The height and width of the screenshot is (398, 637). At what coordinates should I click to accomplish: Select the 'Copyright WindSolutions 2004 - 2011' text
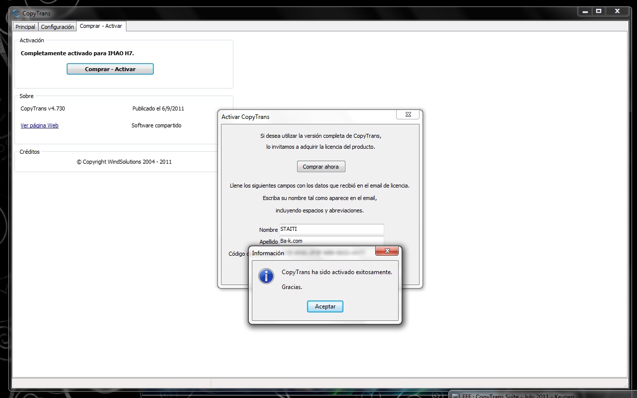(124, 162)
